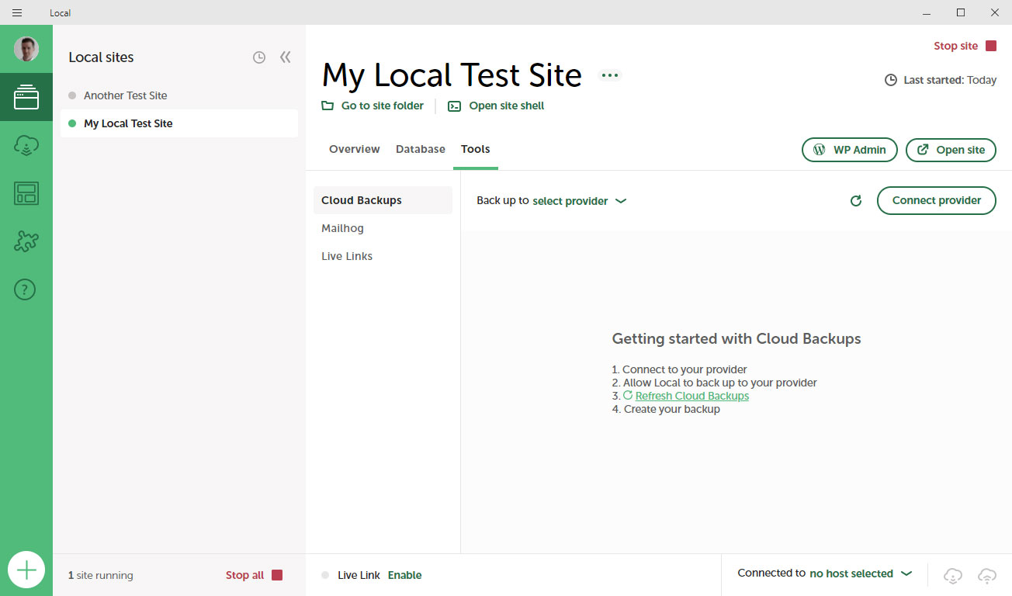Click Go to site folder

tap(373, 106)
